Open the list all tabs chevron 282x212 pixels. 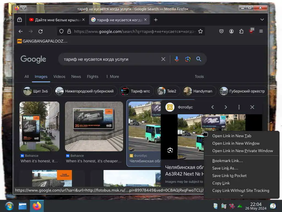click(x=262, y=20)
